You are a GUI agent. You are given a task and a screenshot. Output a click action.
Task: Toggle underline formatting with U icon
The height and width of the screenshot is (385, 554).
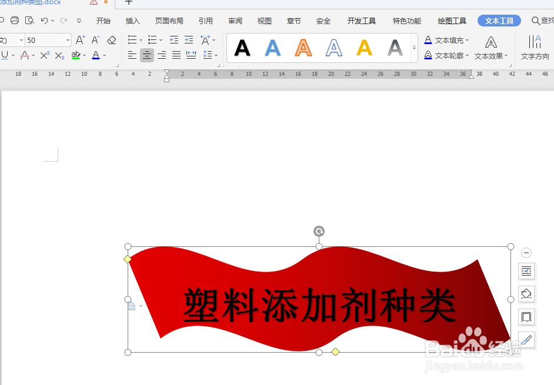[x=5, y=55]
